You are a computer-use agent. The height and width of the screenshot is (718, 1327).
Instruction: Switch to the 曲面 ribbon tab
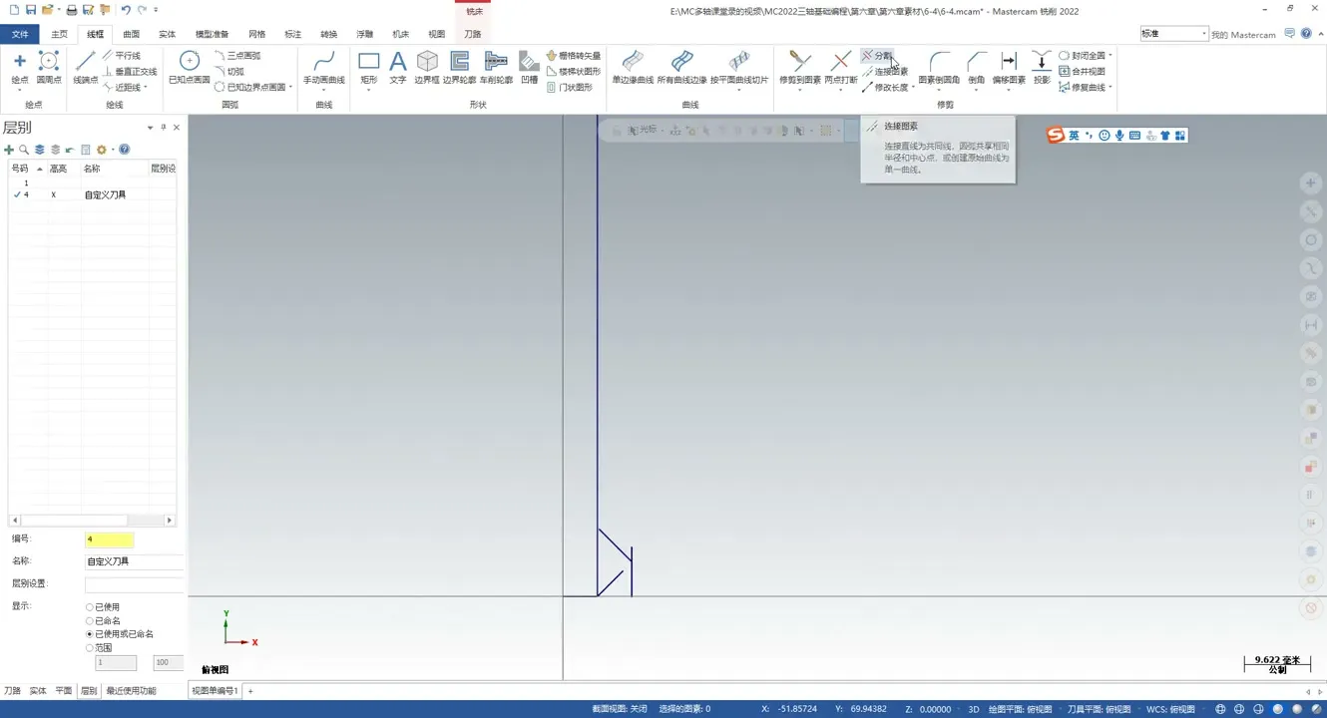coord(131,34)
